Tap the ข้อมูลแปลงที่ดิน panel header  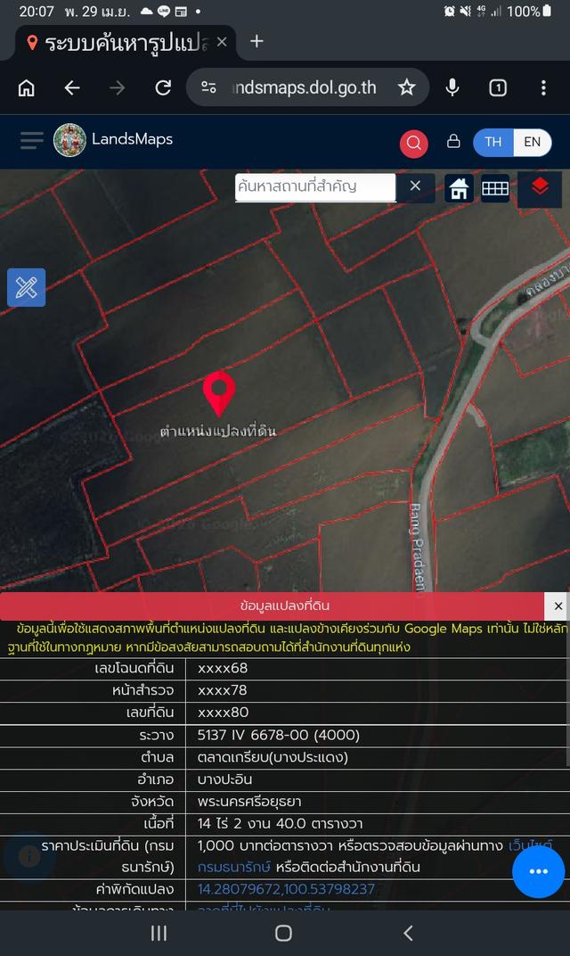point(273,606)
